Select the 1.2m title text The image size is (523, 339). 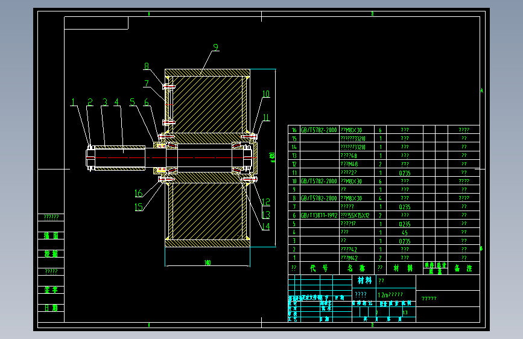390,295
